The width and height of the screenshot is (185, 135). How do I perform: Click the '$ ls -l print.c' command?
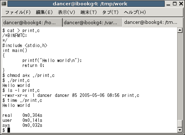[x=21, y=90]
